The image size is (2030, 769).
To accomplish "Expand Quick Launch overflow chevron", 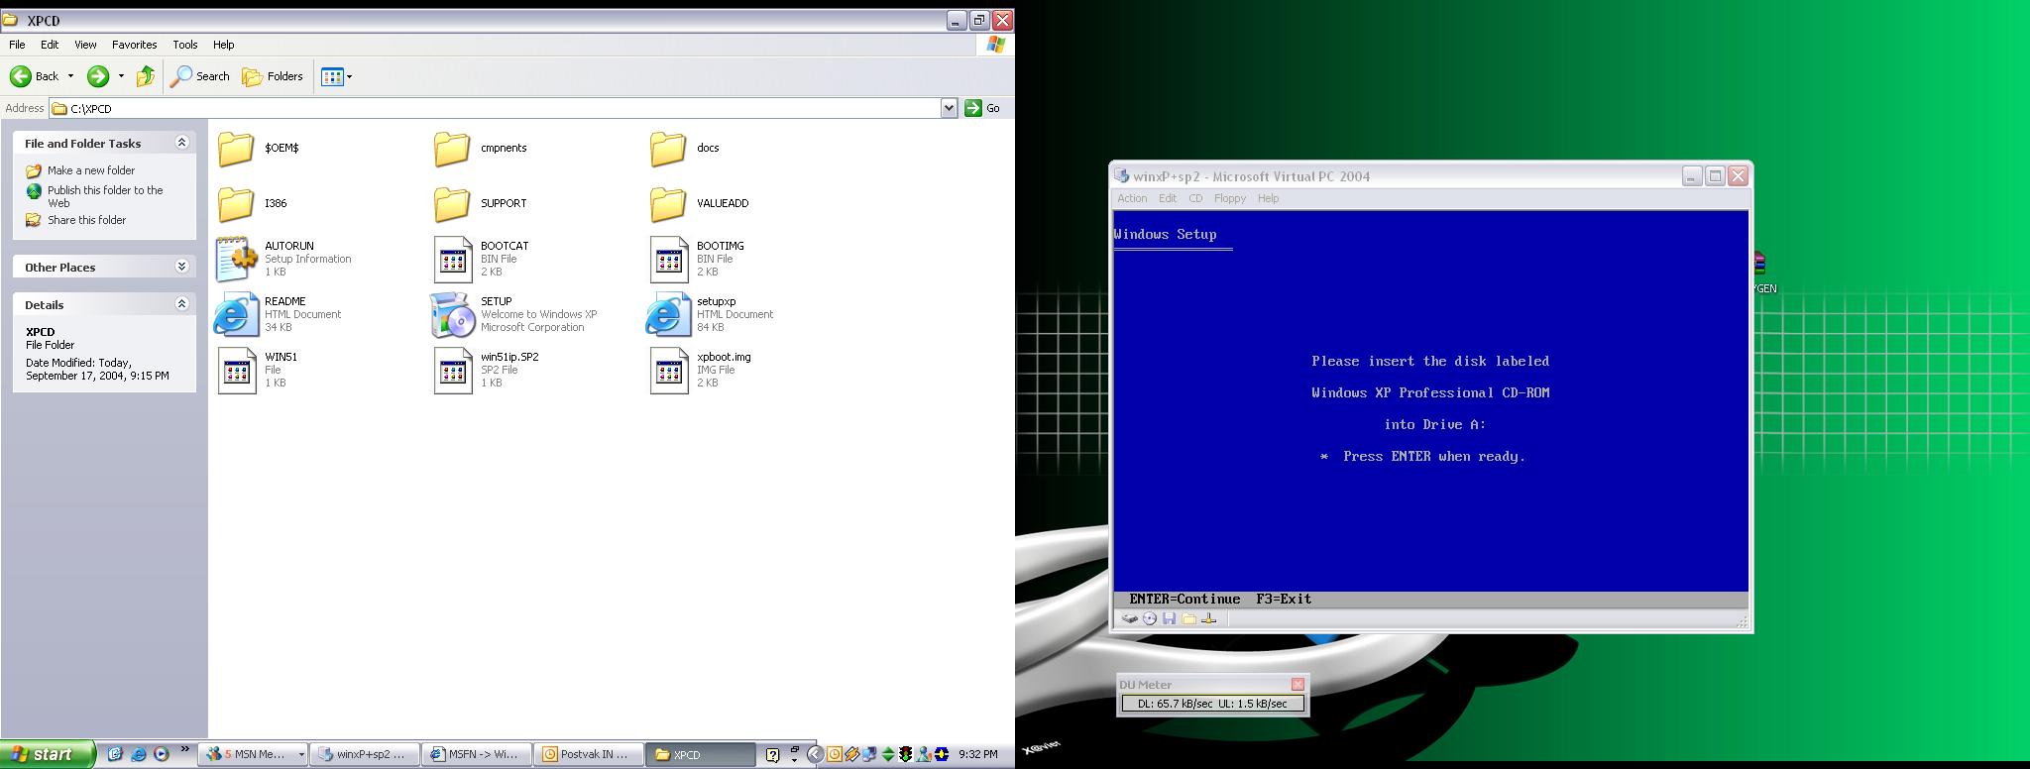I will point(184,750).
